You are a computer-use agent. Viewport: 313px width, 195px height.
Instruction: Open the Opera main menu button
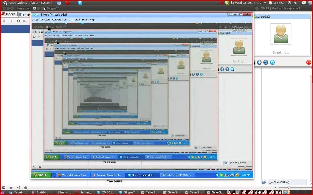8,14
